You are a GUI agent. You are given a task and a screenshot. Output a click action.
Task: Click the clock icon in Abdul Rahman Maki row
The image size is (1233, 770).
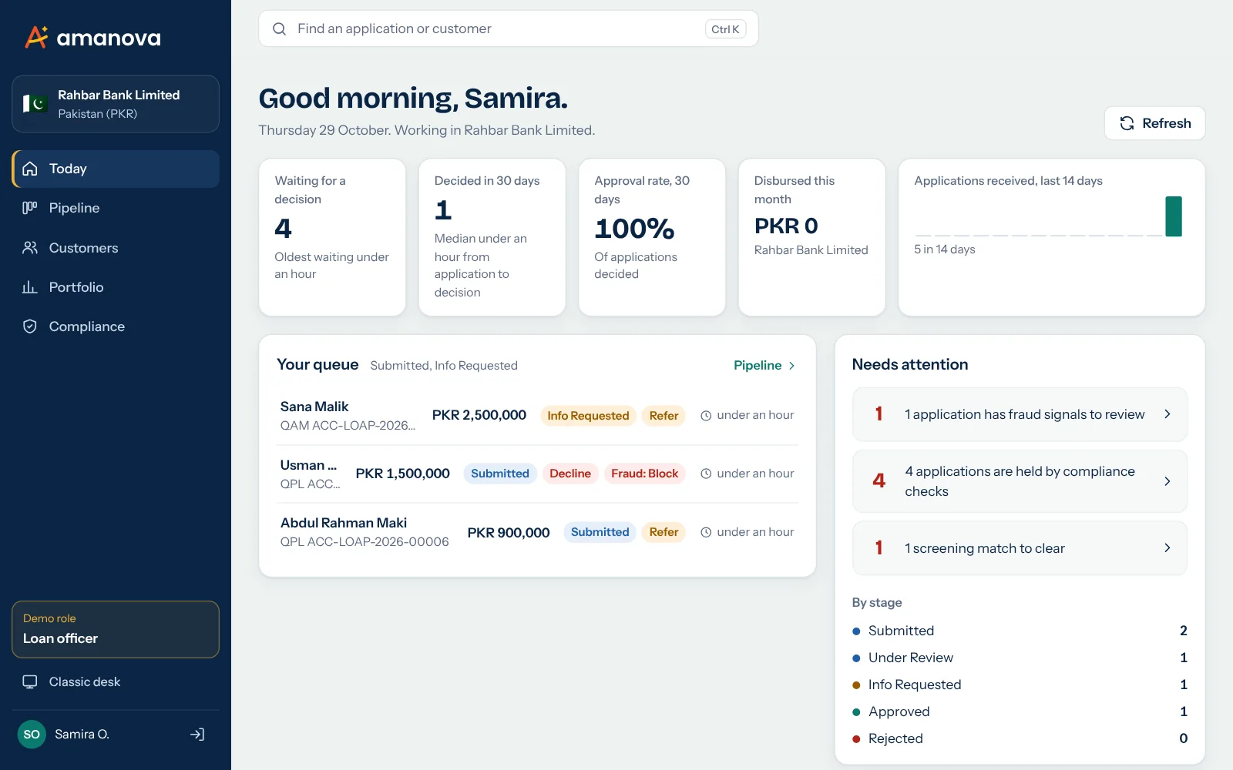click(x=706, y=532)
